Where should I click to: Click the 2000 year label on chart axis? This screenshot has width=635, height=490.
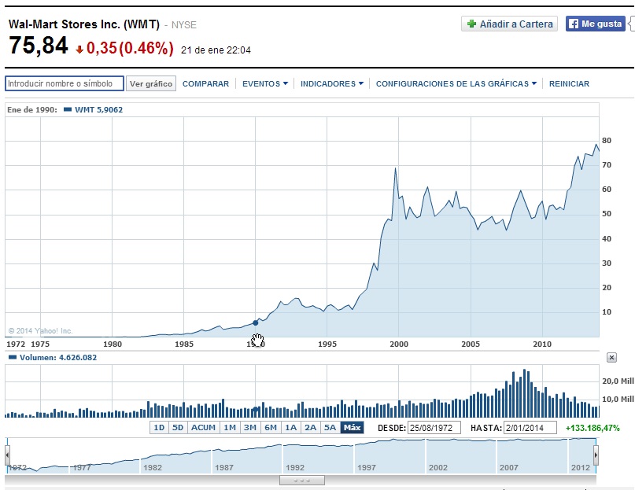tap(399, 344)
